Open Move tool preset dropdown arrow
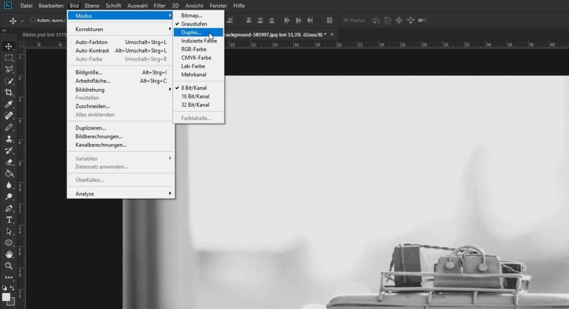 (22, 21)
